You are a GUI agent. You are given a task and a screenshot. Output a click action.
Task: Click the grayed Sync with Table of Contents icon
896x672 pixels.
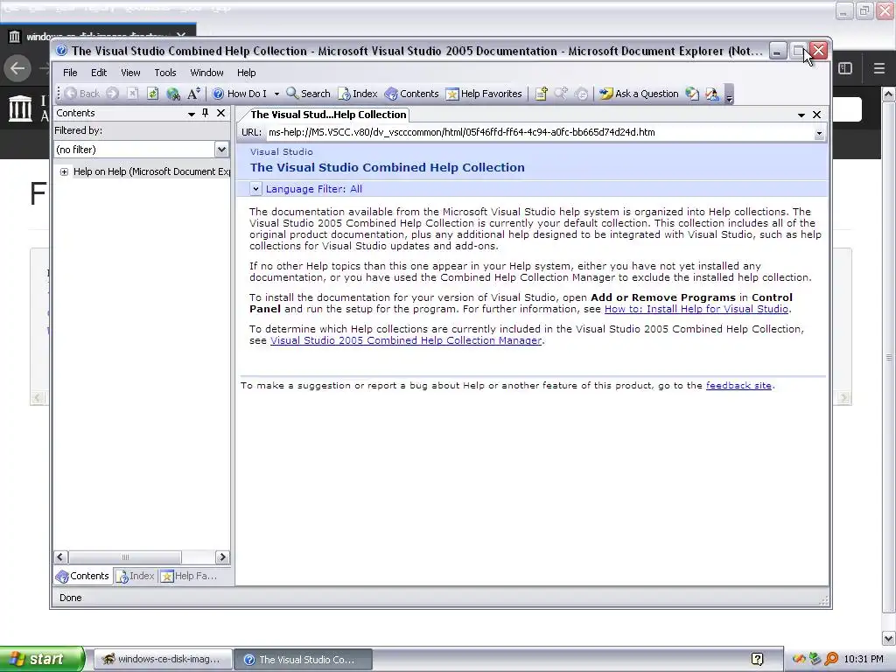click(x=581, y=94)
